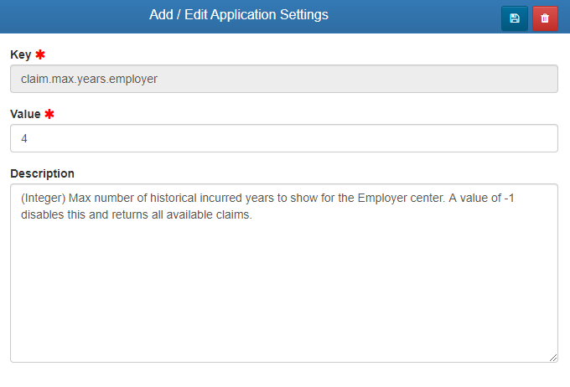Click the word "disables" in description text
Screen dimensions: 570x387
click(44, 214)
